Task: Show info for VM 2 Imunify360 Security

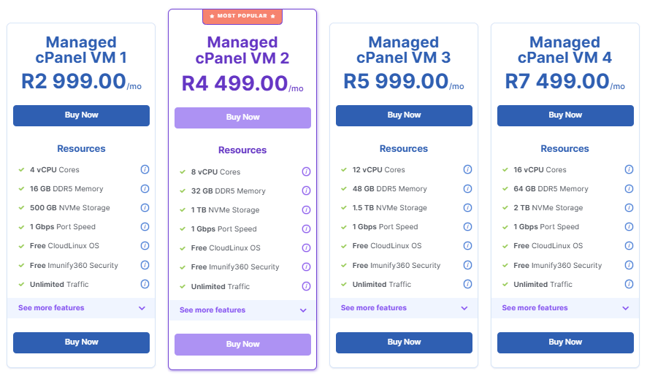Action: (306, 267)
